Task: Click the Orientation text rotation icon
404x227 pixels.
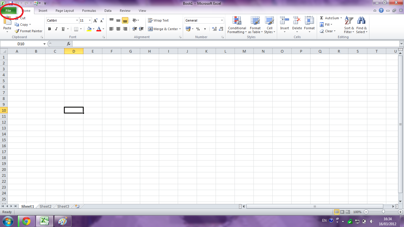Action: (x=135, y=20)
